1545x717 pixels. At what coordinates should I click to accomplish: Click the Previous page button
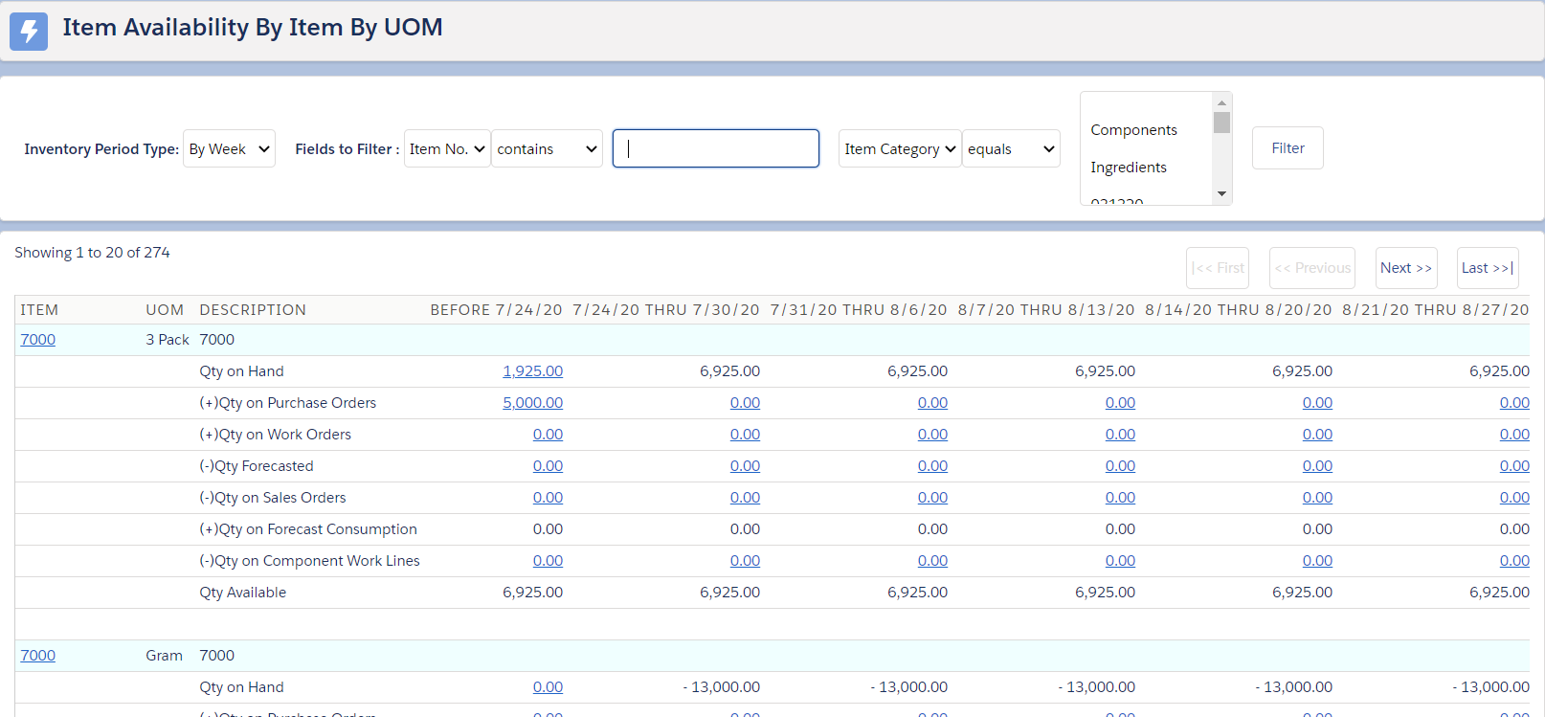[1312, 268]
